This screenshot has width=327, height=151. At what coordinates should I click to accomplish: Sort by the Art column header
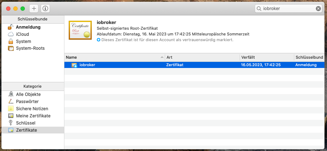click(x=201, y=57)
